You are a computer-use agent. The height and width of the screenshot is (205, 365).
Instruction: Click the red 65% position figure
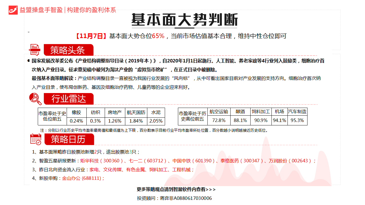[x=158, y=36]
